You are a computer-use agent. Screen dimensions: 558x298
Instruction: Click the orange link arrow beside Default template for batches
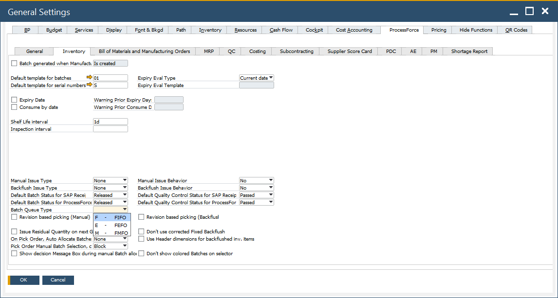[x=89, y=78]
